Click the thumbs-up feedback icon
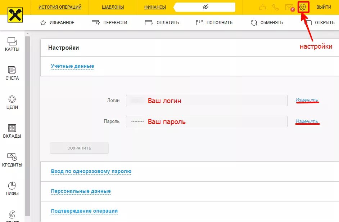Screen dimensions: 339x222 [x=263, y=7]
